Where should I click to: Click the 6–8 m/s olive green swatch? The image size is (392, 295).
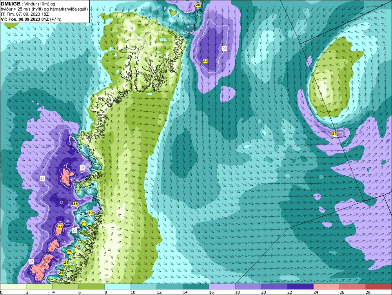click(91, 286)
